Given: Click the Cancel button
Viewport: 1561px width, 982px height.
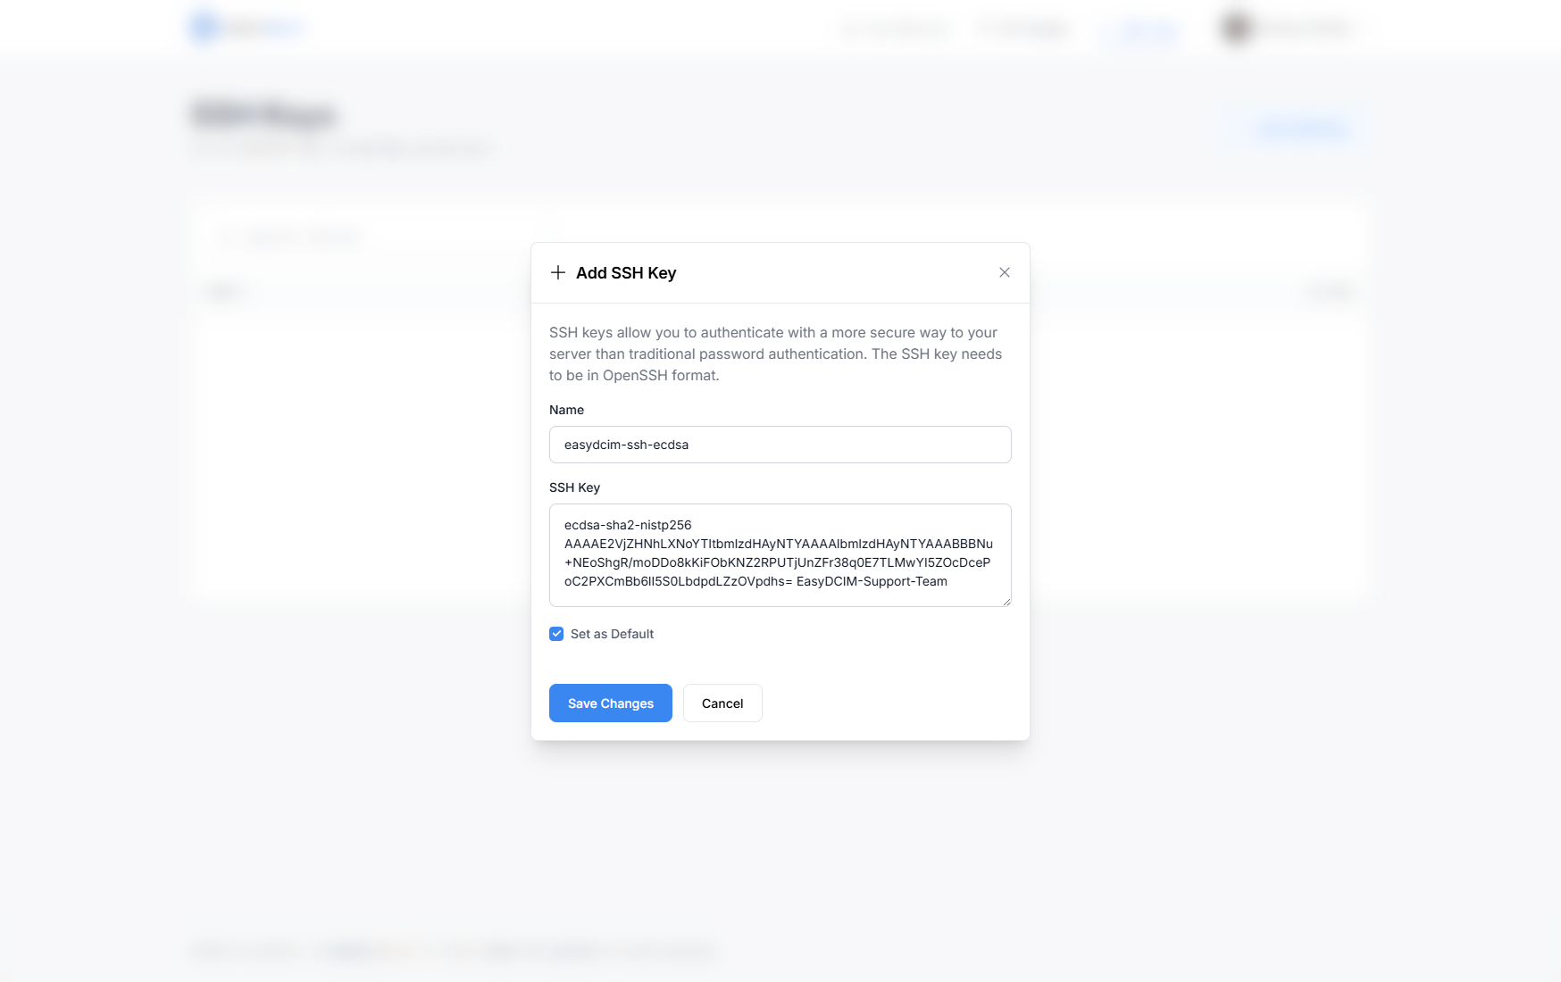Looking at the screenshot, I should click(722, 703).
